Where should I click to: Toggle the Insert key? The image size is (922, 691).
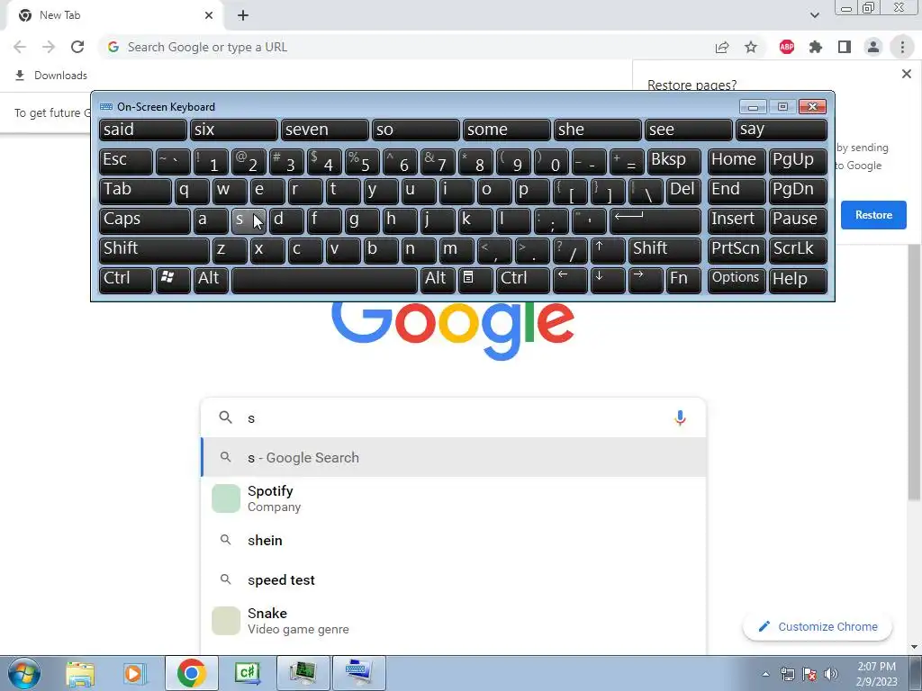pos(737,220)
